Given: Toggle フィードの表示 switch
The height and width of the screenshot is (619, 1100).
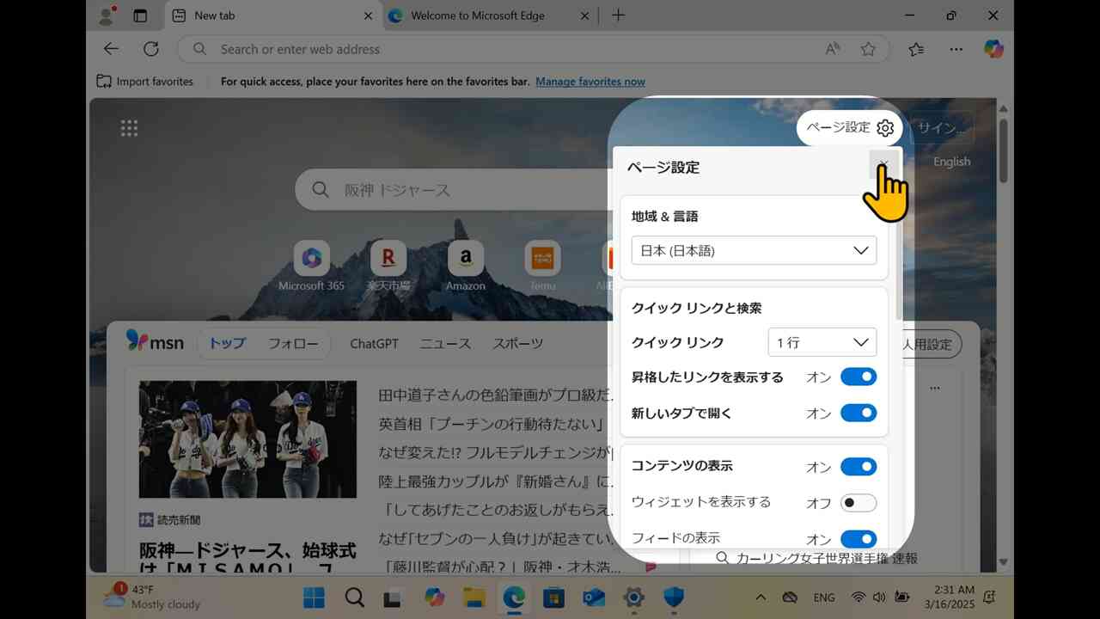Looking at the screenshot, I should [x=859, y=539].
